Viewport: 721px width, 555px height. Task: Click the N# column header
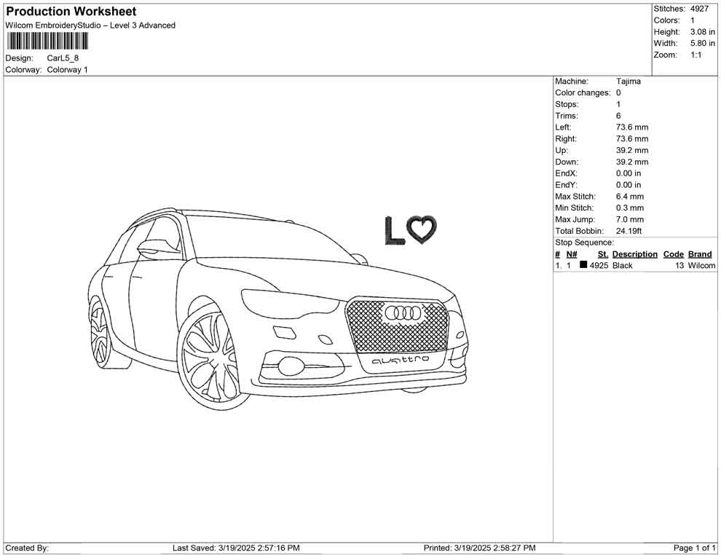coord(572,254)
